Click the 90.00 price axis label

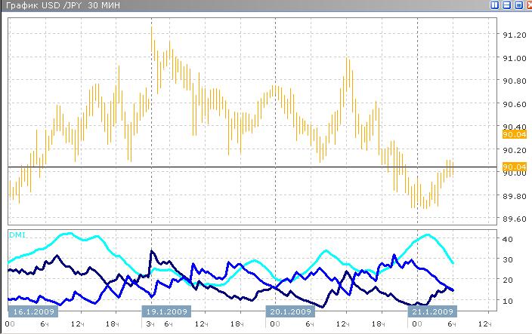514,173
